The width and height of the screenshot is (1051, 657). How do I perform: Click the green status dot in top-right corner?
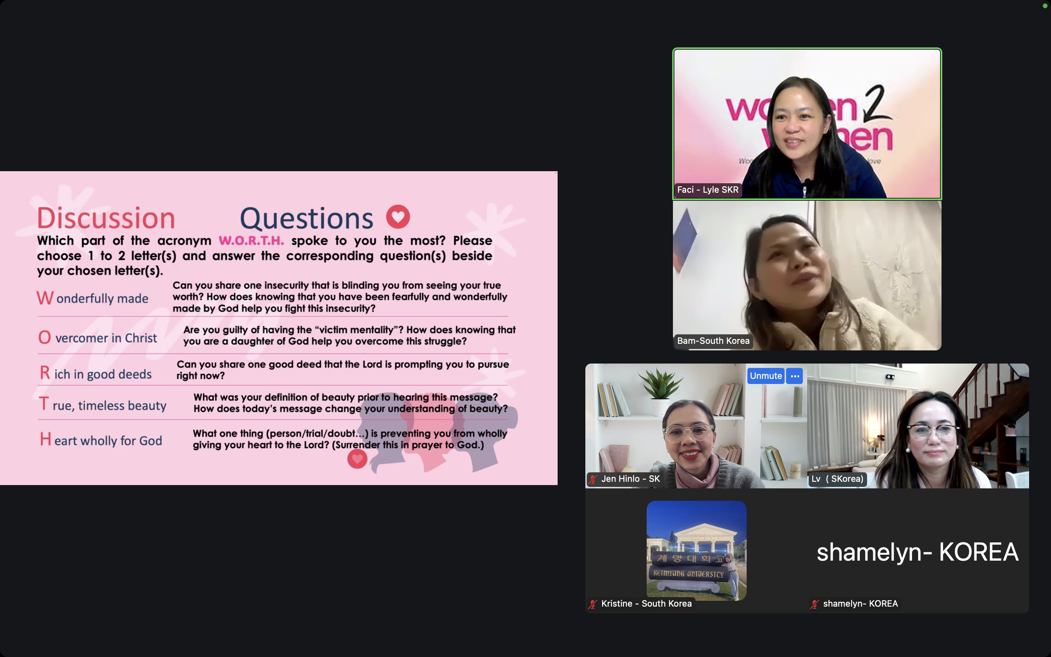(x=1045, y=5)
